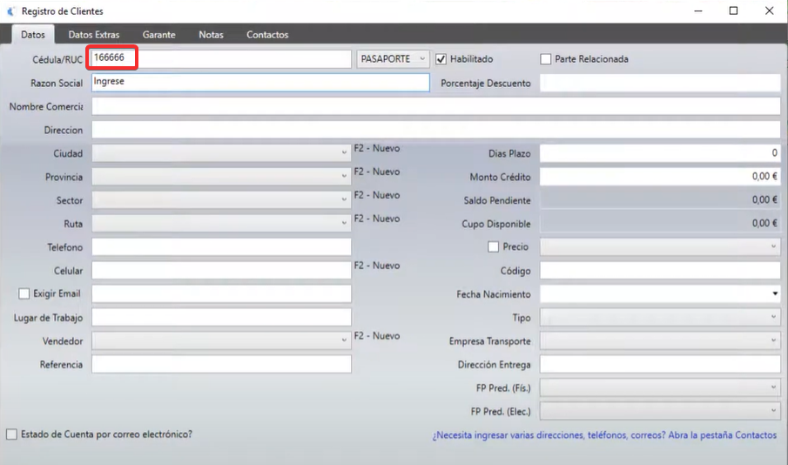
Task: Enable the Exigir Email checkbox
Action: 24,293
